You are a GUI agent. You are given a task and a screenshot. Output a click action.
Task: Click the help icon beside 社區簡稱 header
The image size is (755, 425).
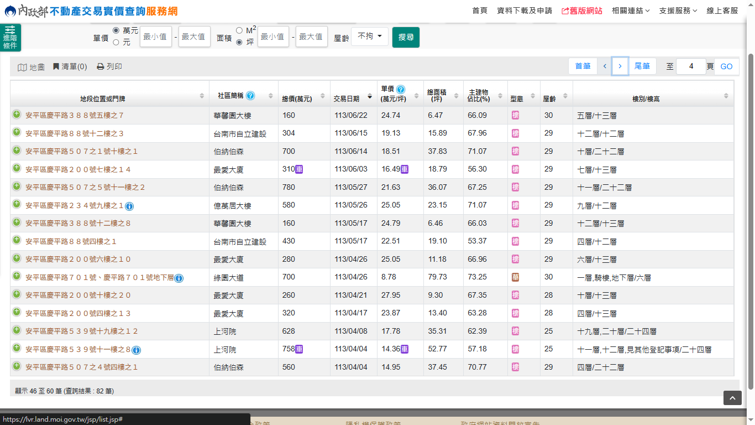coord(250,96)
